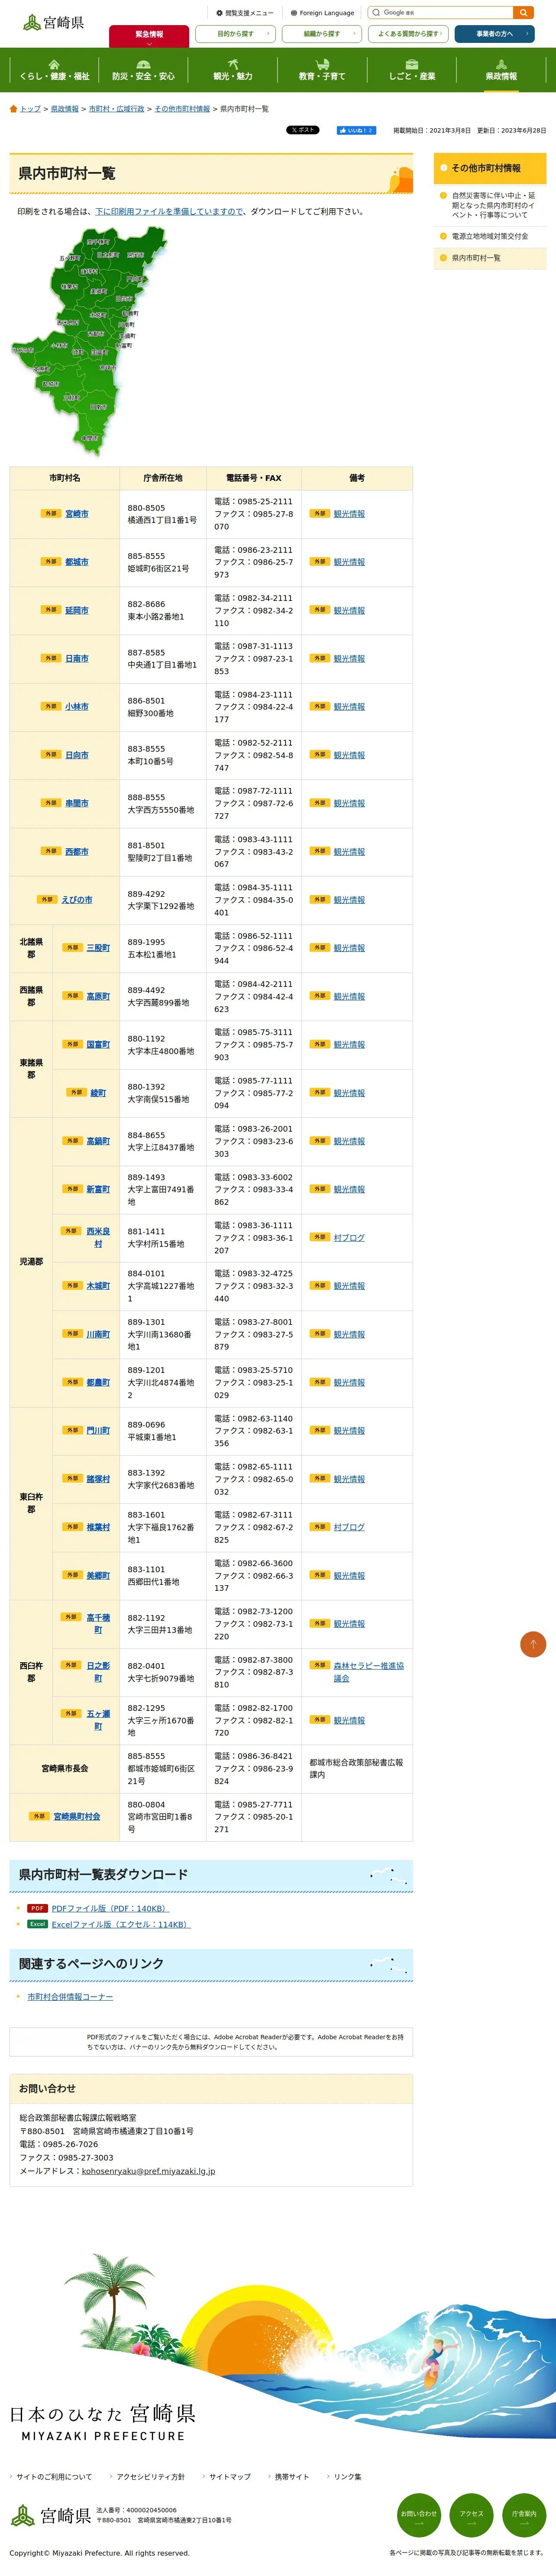The width and height of the screenshot is (556, 2576).
Task: Open 市町村合併情報コーナー link
Action: 70,1997
